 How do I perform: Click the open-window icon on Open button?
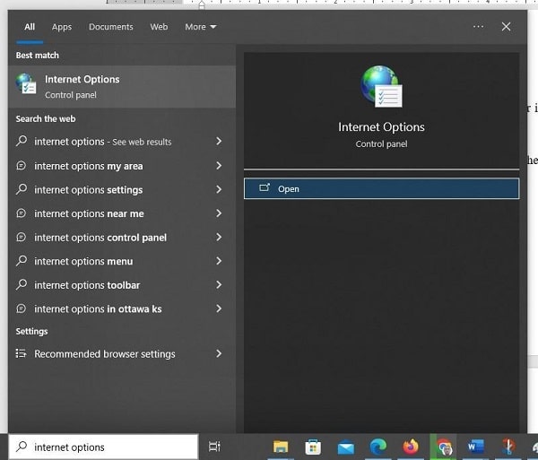(x=265, y=187)
